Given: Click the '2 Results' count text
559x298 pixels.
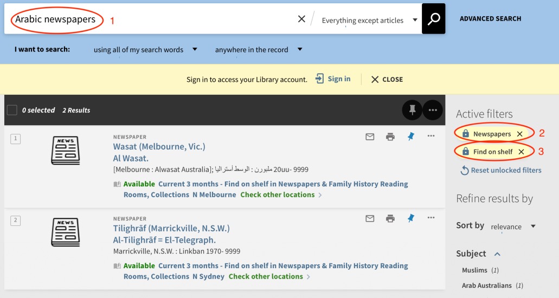Looking at the screenshot, I should pyautogui.click(x=76, y=111).
